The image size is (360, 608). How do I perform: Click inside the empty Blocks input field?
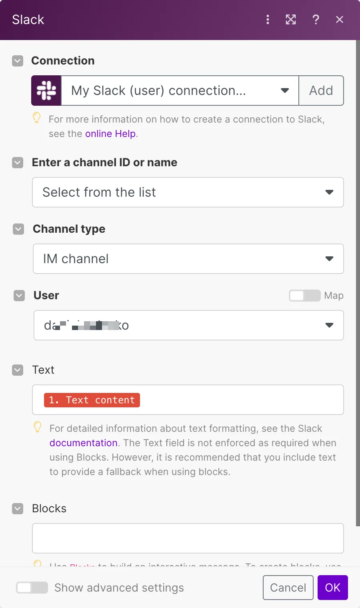(188, 538)
